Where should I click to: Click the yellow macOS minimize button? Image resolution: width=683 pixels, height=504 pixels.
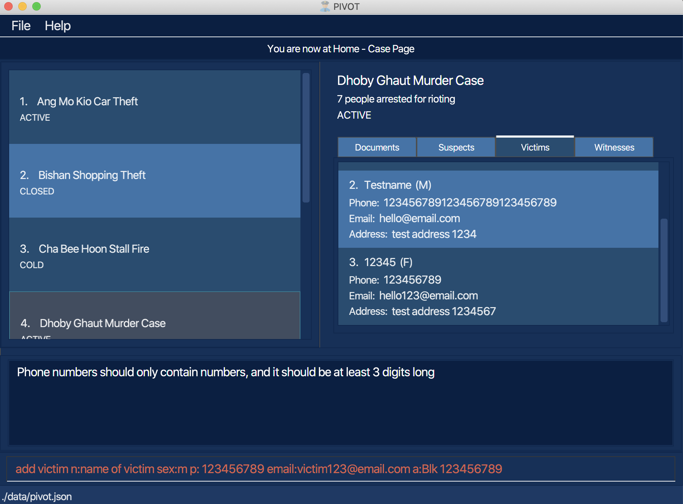point(22,6)
